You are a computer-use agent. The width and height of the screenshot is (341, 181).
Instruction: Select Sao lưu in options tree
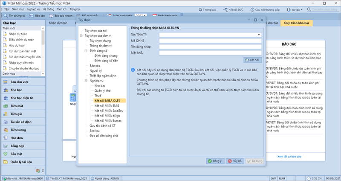[95, 131]
